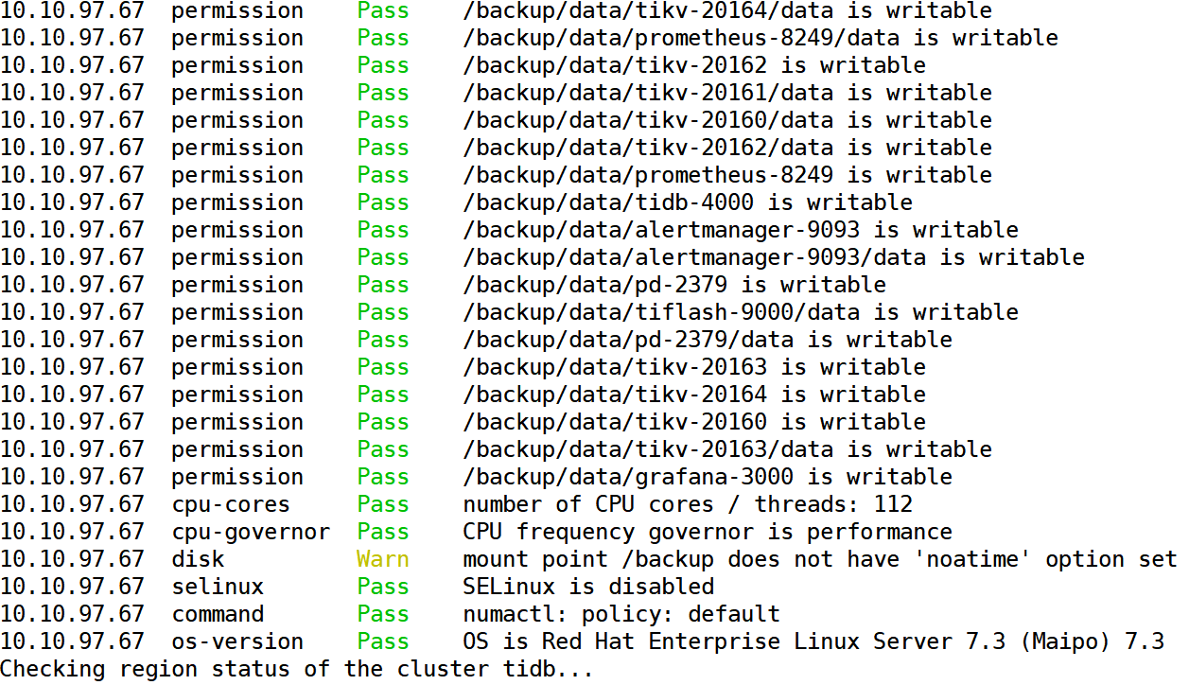Click the number of CPU cores line

click(688, 504)
